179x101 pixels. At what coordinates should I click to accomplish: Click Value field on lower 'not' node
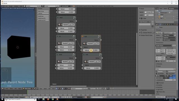pyautogui.click(x=92, y=68)
